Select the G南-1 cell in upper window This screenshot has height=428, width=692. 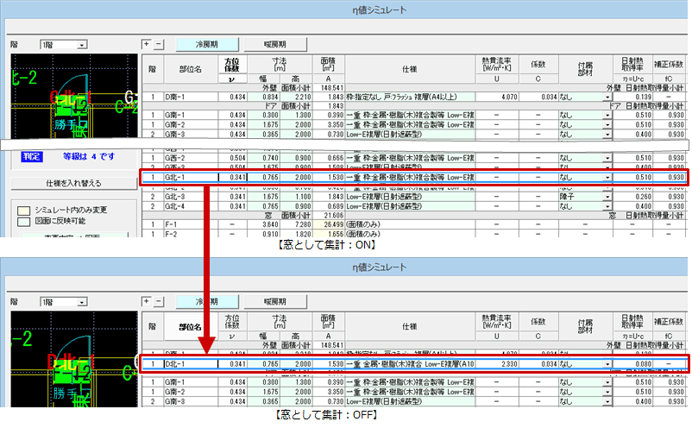(x=191, y=115)
